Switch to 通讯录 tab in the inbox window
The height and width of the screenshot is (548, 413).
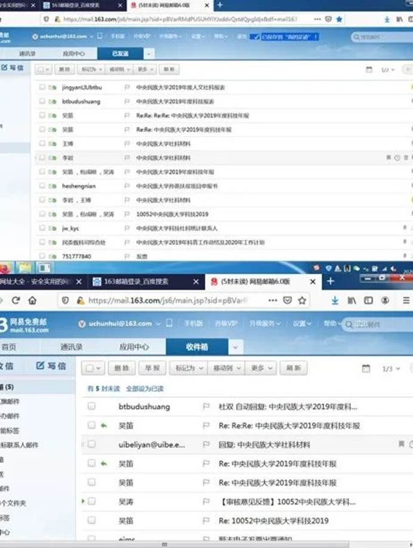coord(72,347)
